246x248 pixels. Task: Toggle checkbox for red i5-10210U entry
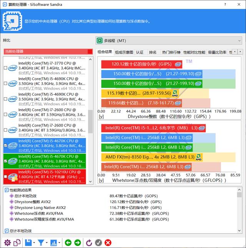(5, 176)
